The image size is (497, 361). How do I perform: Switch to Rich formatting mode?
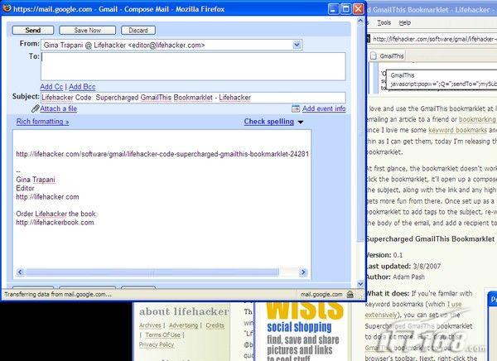tap(42, 122)
